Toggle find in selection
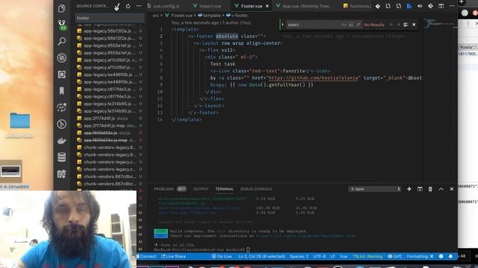The image size is (478, 268). tap(406, 25)
